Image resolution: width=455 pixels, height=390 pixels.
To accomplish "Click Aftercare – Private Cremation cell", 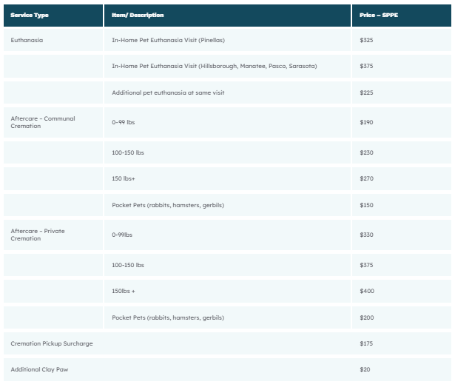I will 38,235.
